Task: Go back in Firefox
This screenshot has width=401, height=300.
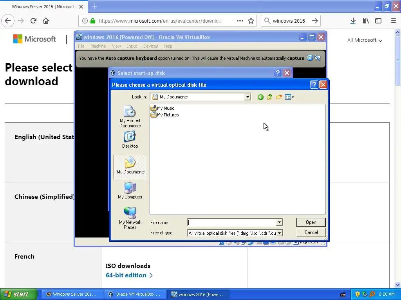Action: tap(8, 21)
